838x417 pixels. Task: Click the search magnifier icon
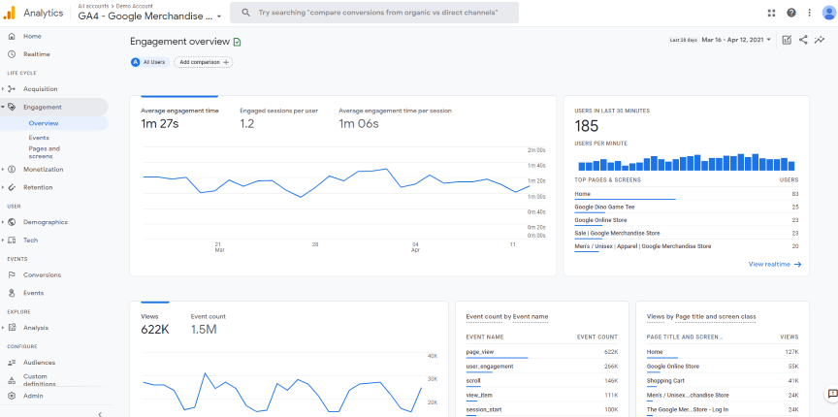245,13
